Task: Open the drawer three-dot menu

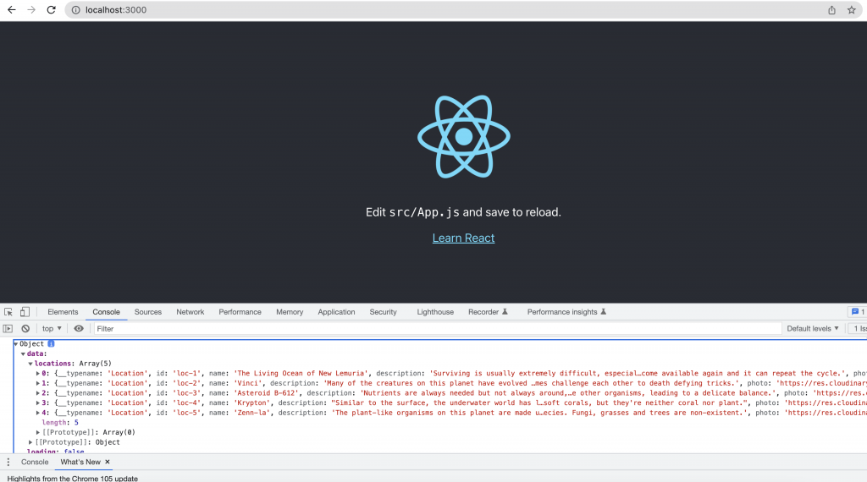Action: [x=8, y=462]
